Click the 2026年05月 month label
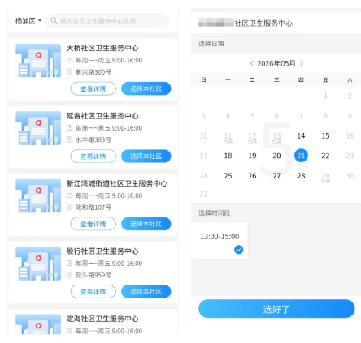Image resolution: width=361 pixels, height=343 pixels. (276, 63)
